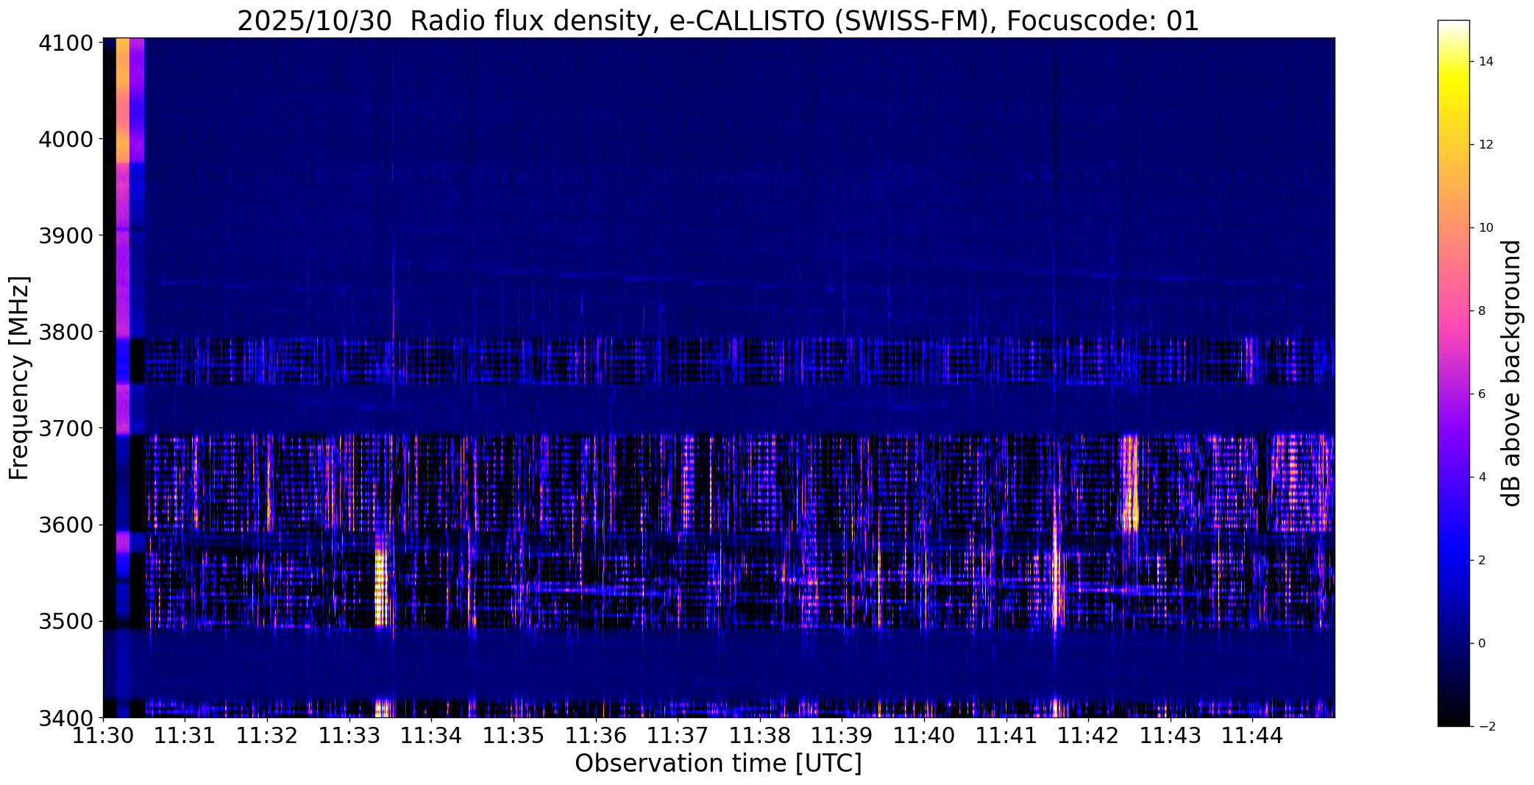This screenshot has height=785, width=1534.
Task: Click the colorbar tick value 6
Action: [x=1482, y=394]
